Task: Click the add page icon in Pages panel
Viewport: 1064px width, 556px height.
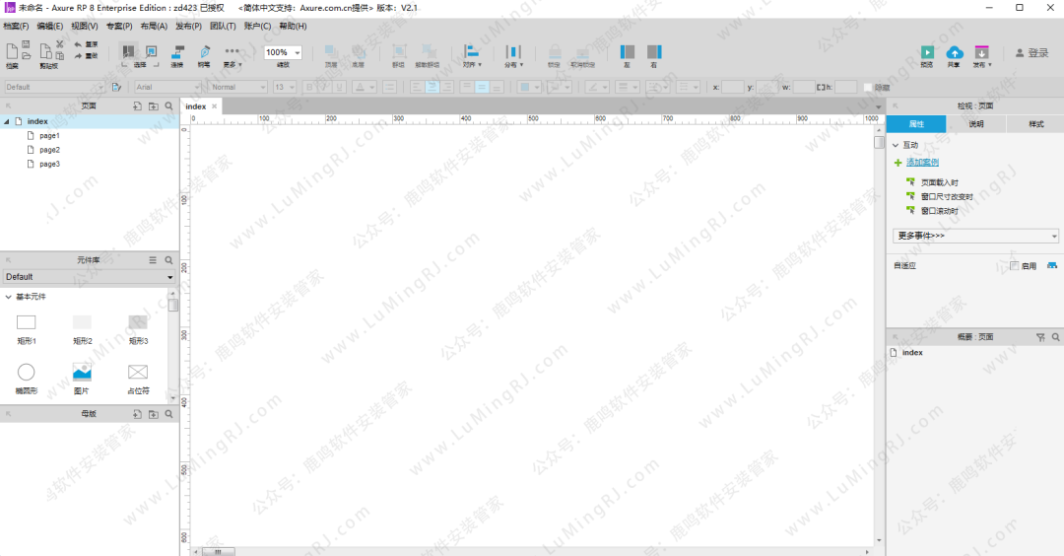Action: coord(137,105)
